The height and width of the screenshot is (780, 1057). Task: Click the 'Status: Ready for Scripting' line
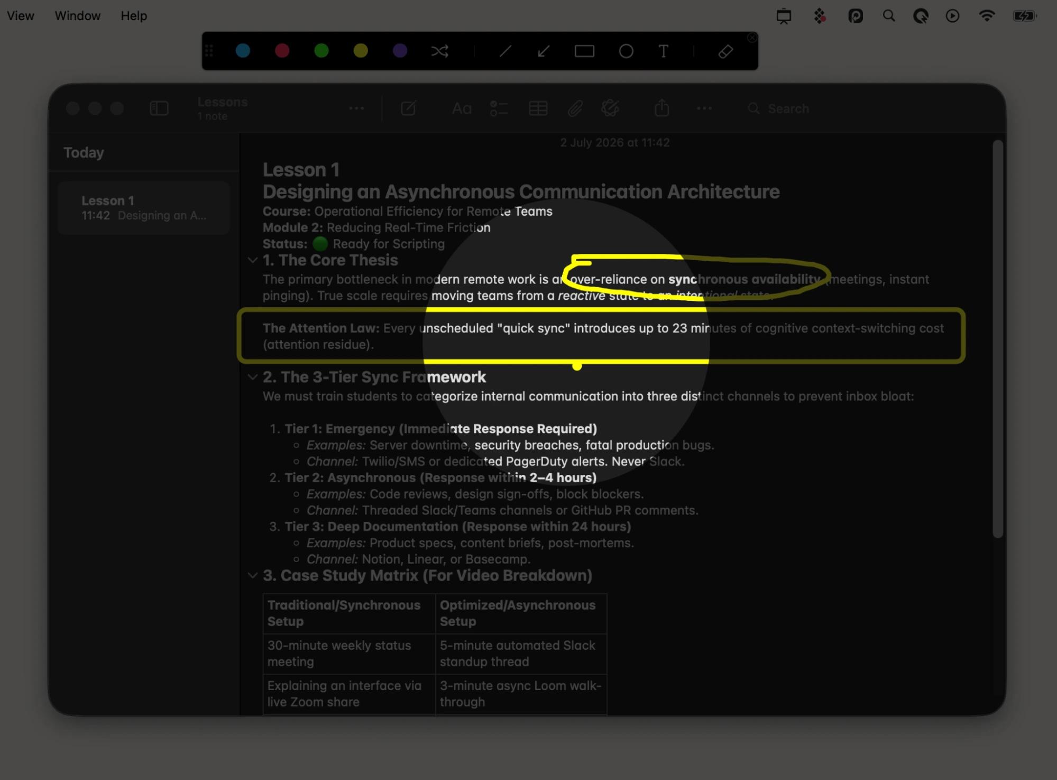354,244
